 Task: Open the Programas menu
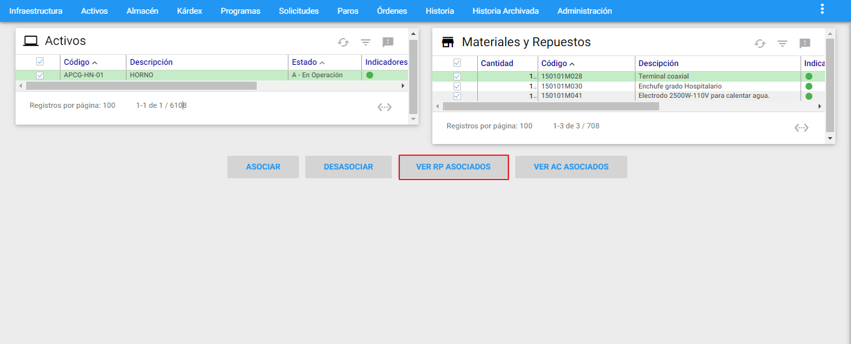240,11
